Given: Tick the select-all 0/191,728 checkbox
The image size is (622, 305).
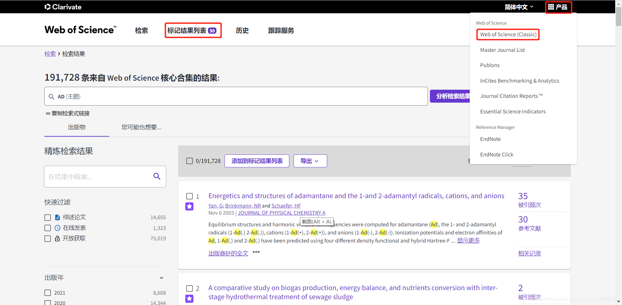Looking at the screenshot, I should pyautogui.click(x=190, y=161).
